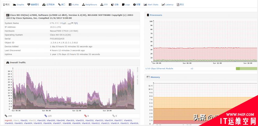Open the Vlan610 port link

click(86, 123)
